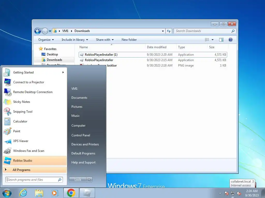The width and height of the screenshot is (265, 198).
Task: Select the 2:15 AM RobloxPlayerInstaller file
Action: tap(153, 60)
